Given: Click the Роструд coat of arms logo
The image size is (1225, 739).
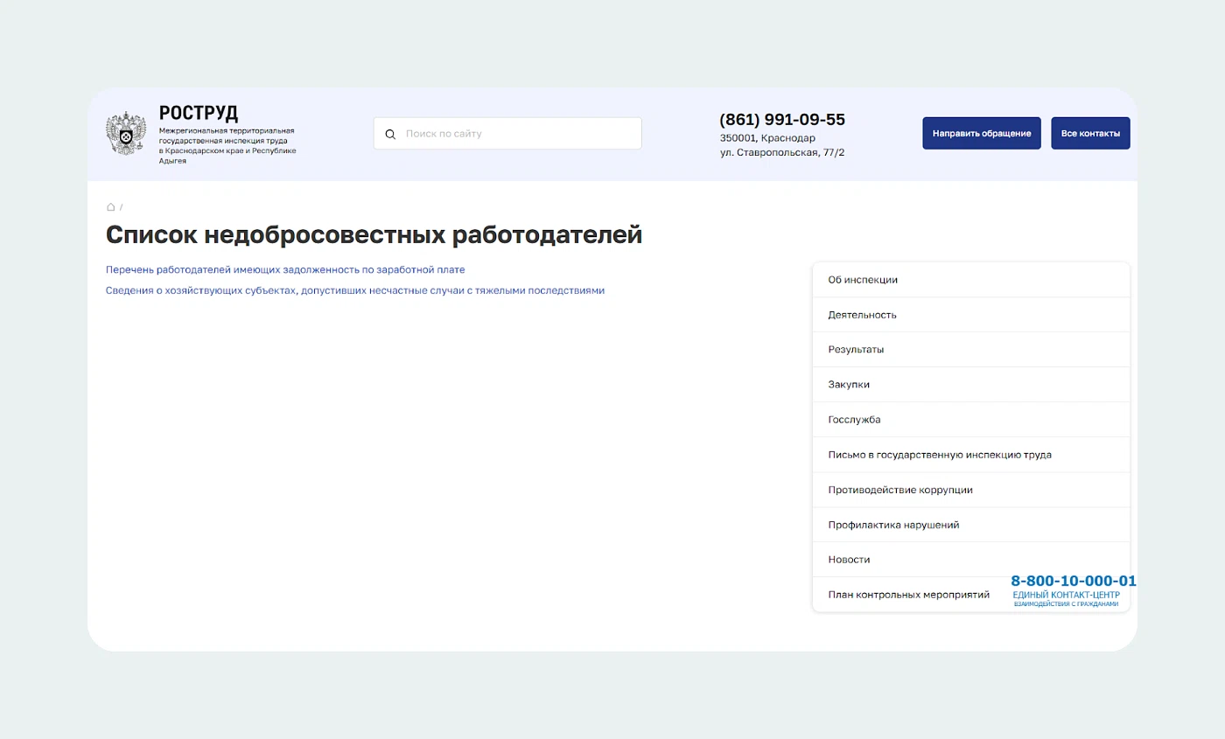Looking at the screenshot, I should [x=126, y=133].
